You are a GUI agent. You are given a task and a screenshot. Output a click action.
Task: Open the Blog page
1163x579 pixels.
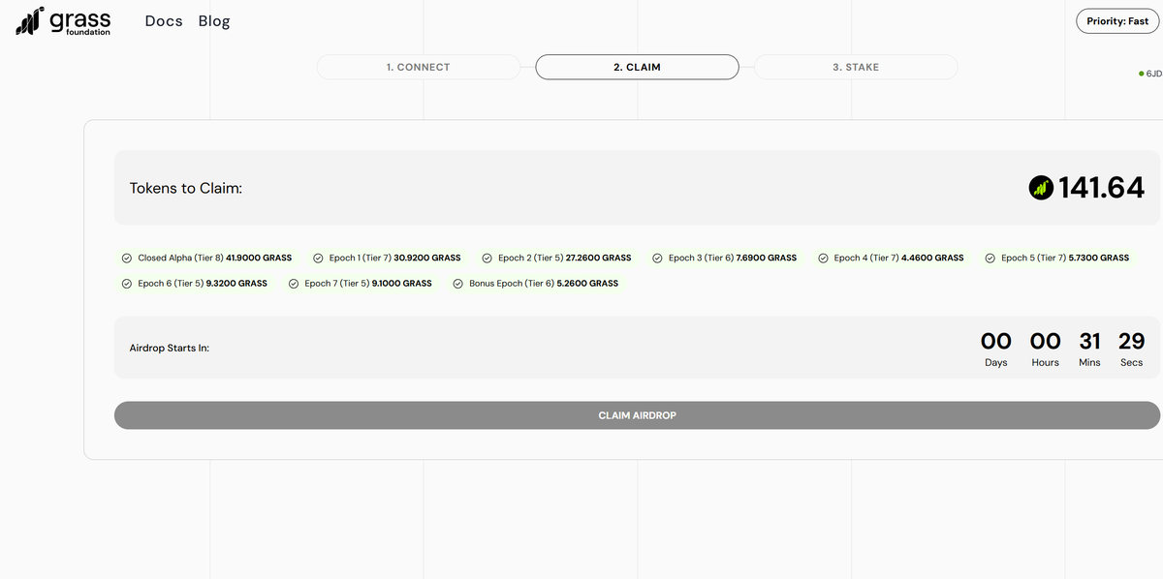pyautogui.click(x=214, y=21)
